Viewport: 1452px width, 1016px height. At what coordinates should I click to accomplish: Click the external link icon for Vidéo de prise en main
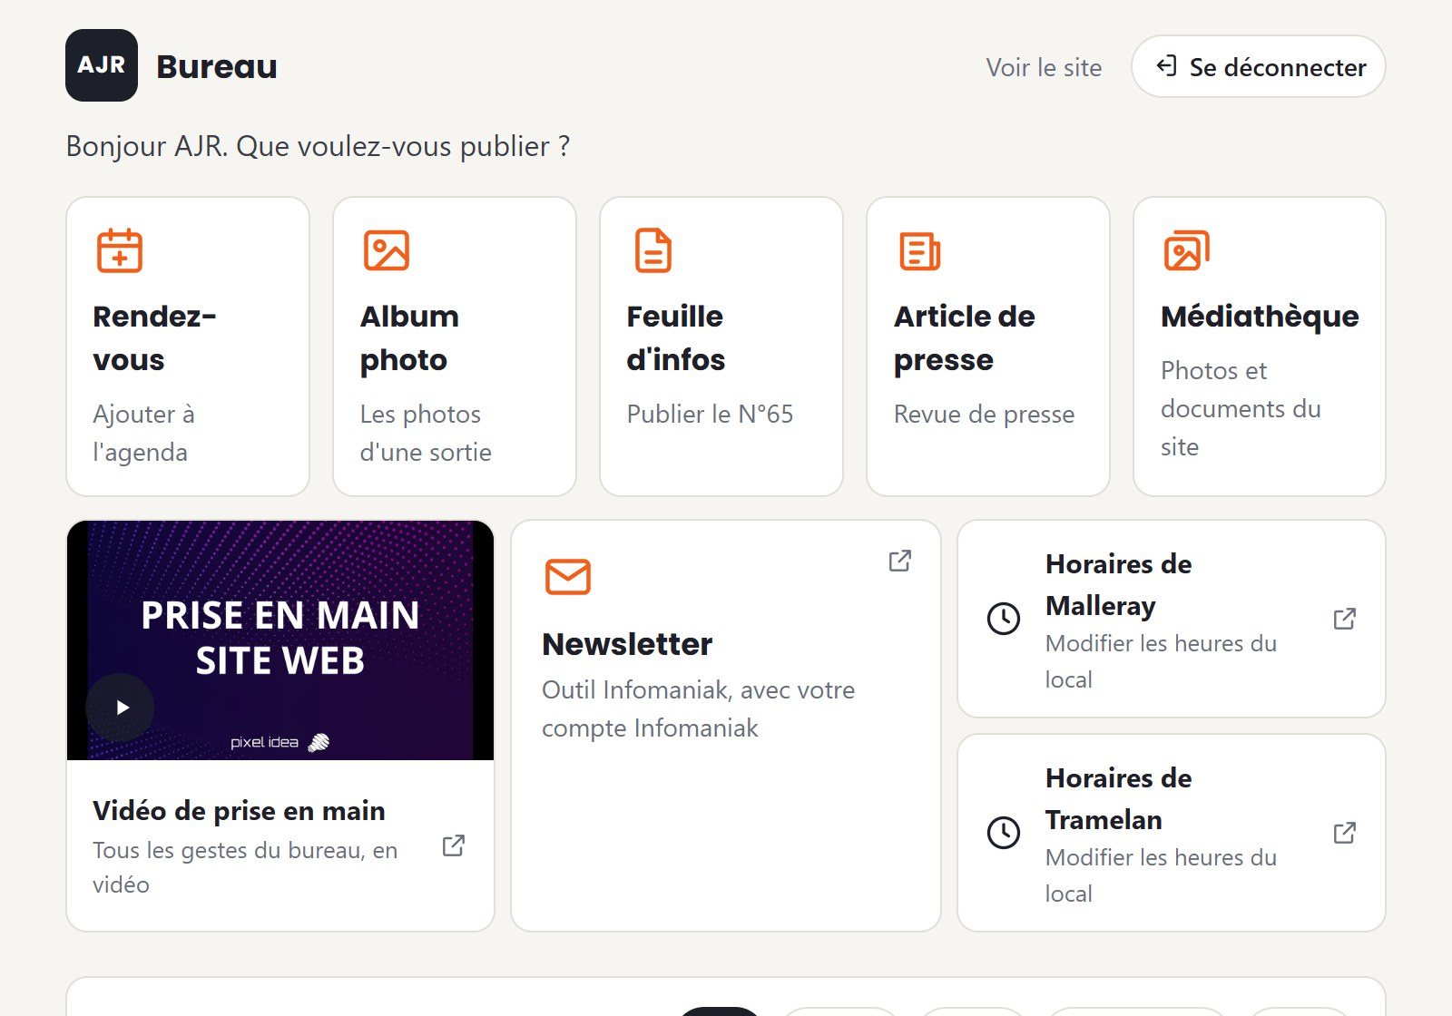click(454, 845)
